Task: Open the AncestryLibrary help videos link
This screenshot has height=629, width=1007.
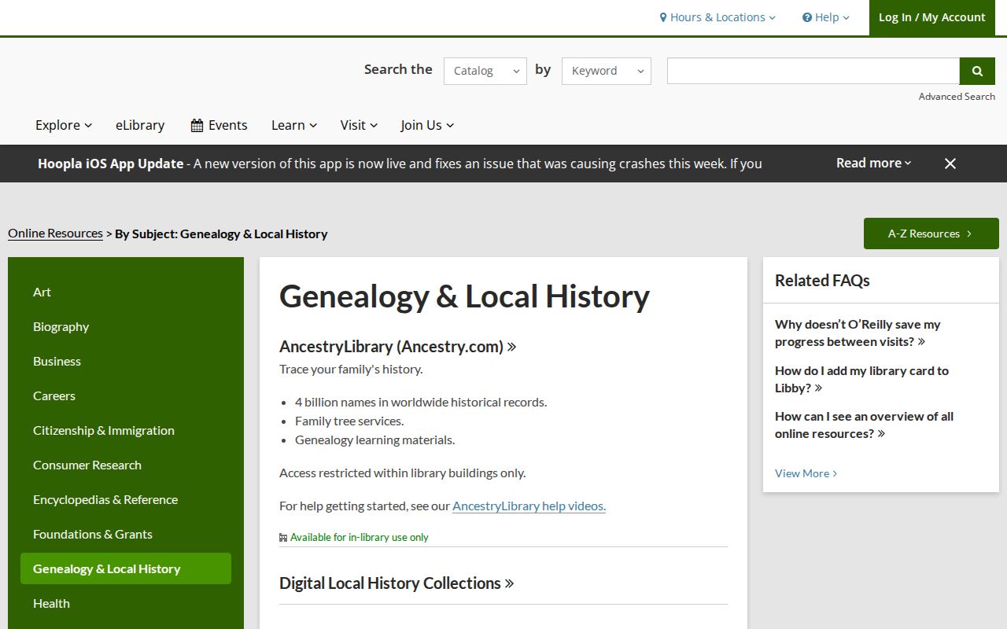Action: [529, 506]
